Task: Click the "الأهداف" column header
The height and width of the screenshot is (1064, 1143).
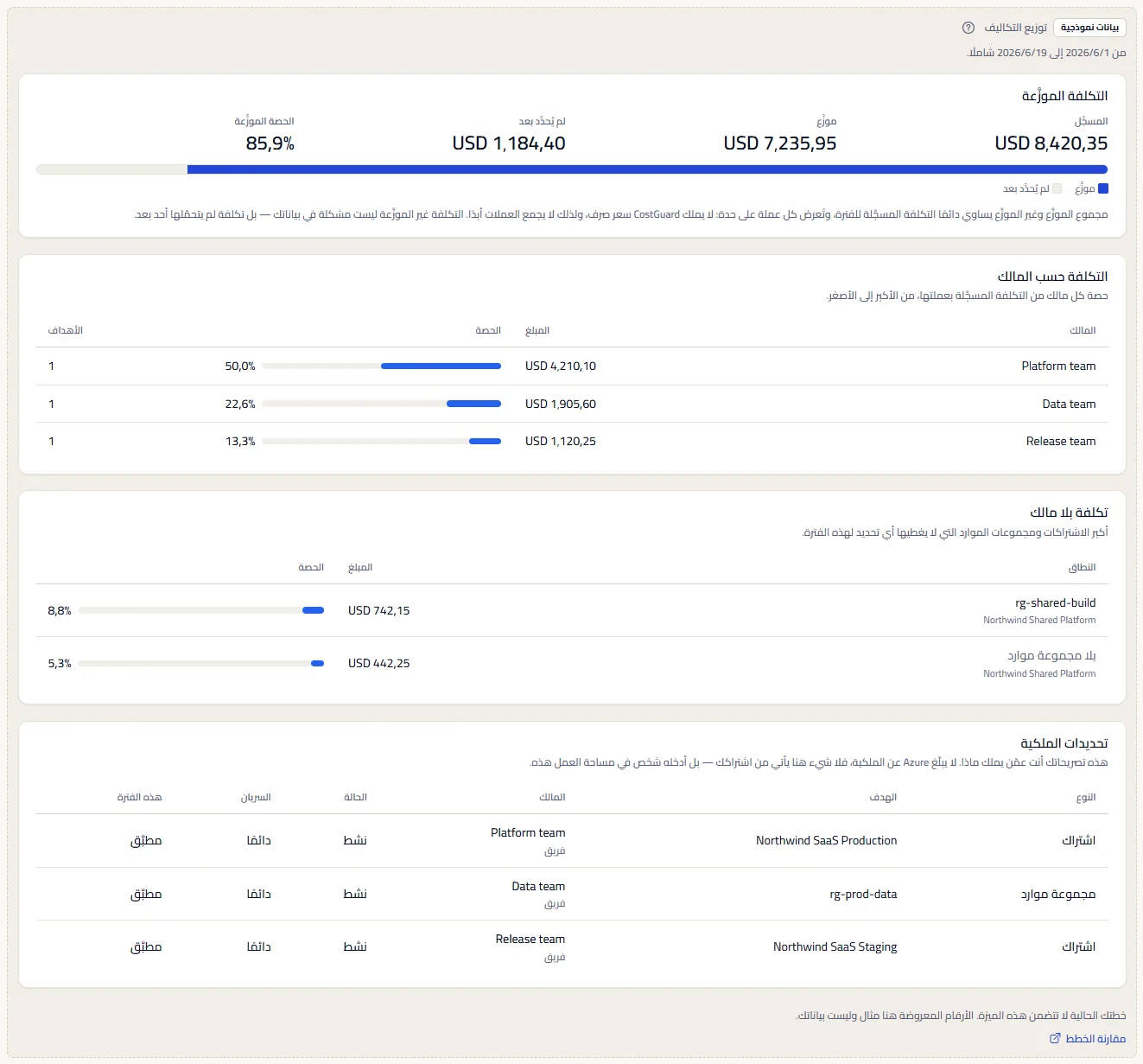Action: point(66,330)
